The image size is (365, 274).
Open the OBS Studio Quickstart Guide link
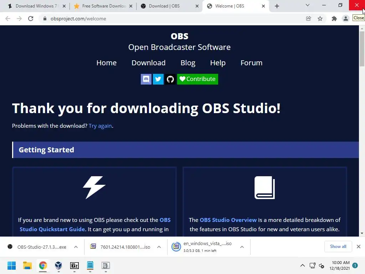[x=95, y=225]
